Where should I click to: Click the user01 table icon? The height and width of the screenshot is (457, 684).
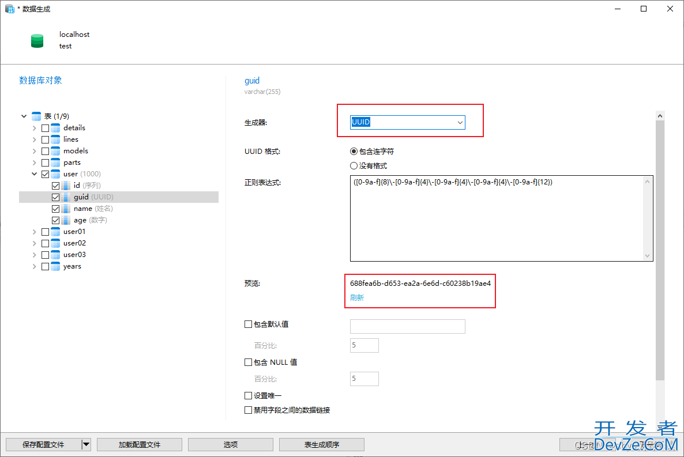pos(55,232)
